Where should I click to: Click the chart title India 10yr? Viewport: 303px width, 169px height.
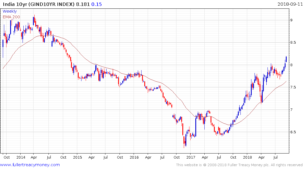(x=15, y=4)
